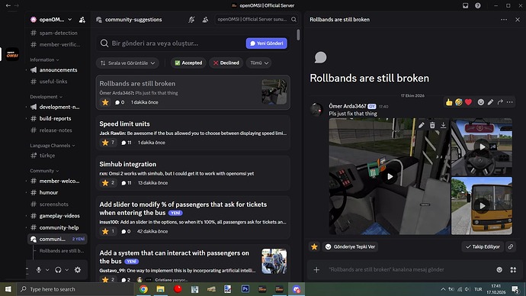This screenshot has height=296, width=526.
Task: Open user settings gear icon
Action: coord(78,270)
